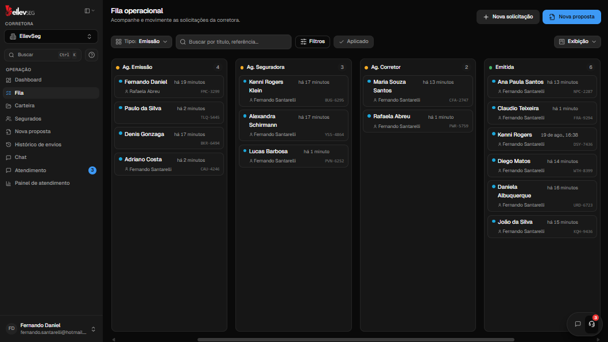Open the Adriano Costa card
Viewport: 608px width, 342px height.
[x=169, y=164]
